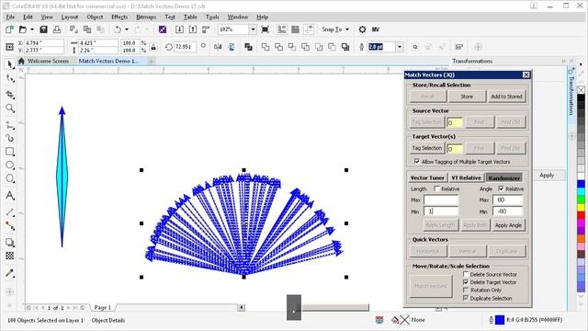Open a file with folder icon
Image resolution: width=588 pixels, height=331 pixels.
coord(23,29)
